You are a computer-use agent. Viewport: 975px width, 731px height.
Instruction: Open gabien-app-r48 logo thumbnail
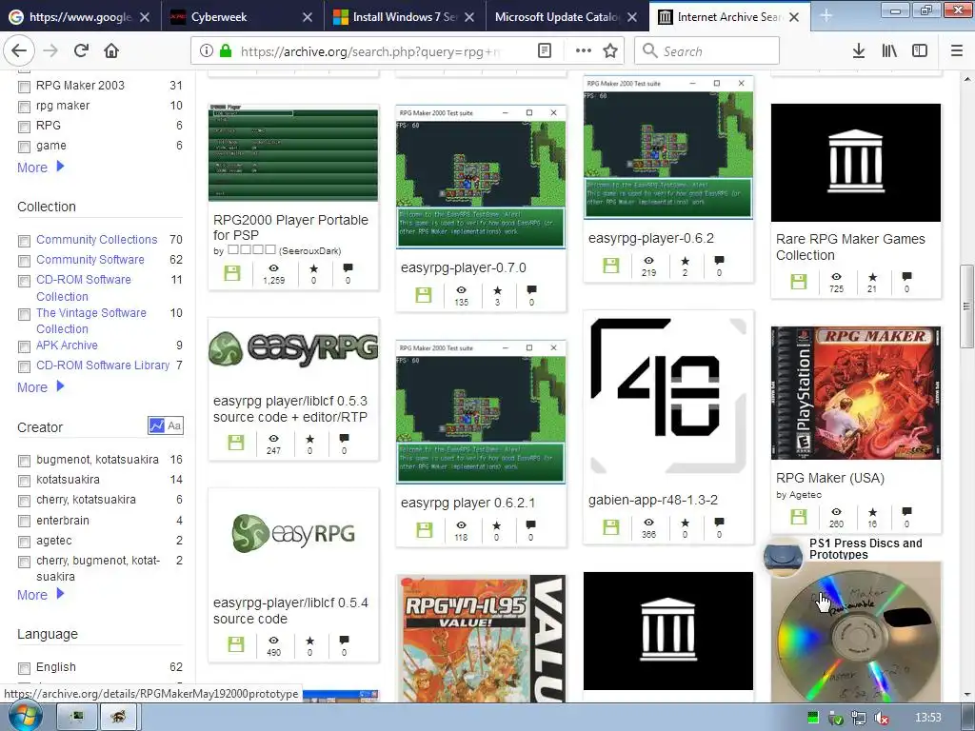667,395
